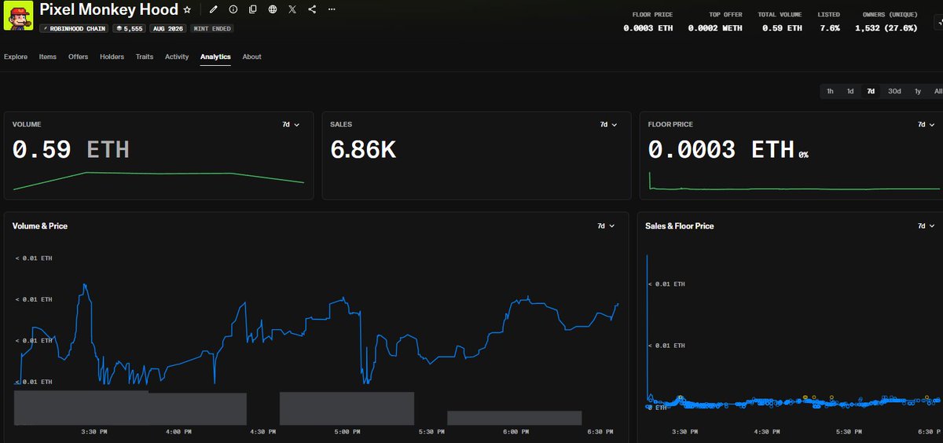Go to the Activity tab

coord(177,57)
